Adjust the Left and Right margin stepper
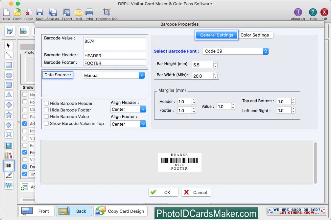The image size is (331, 220). pos(293,110)
